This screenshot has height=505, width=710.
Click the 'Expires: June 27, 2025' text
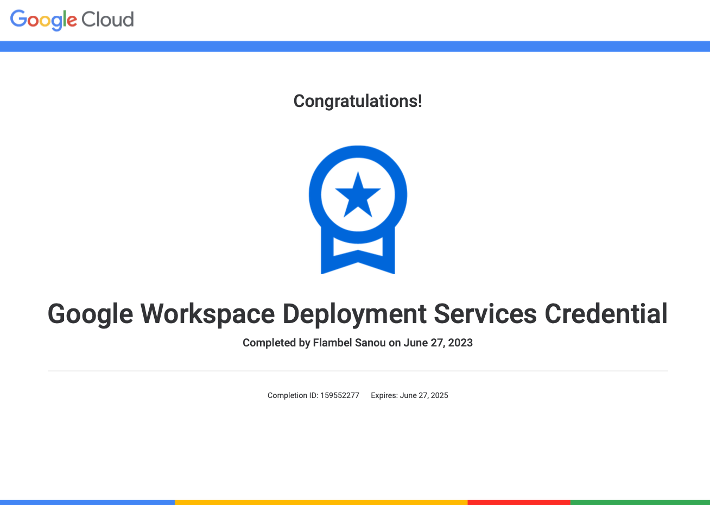click(409, 395)
